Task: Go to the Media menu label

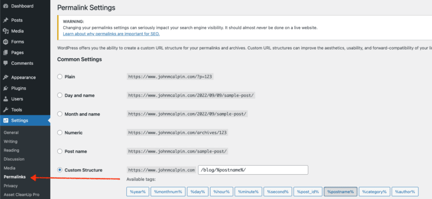Action: [x=17, y=31]
